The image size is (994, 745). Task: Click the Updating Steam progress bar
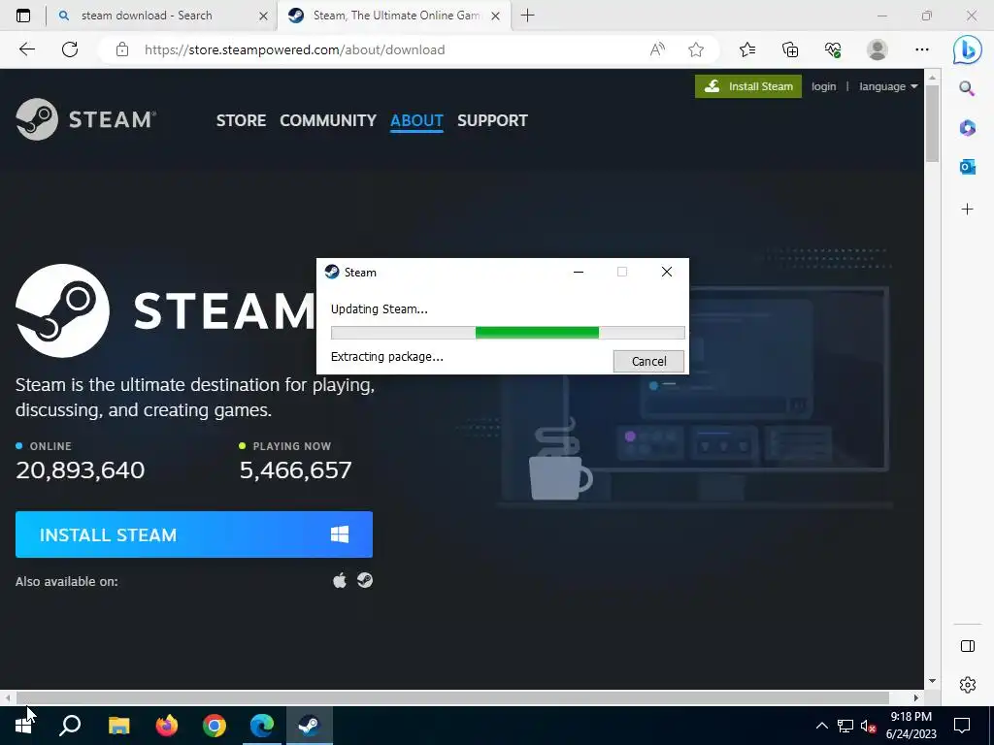(x=508, y=333)
